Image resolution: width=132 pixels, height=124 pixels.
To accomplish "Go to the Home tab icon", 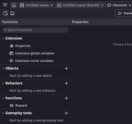I will coord(14,5).
